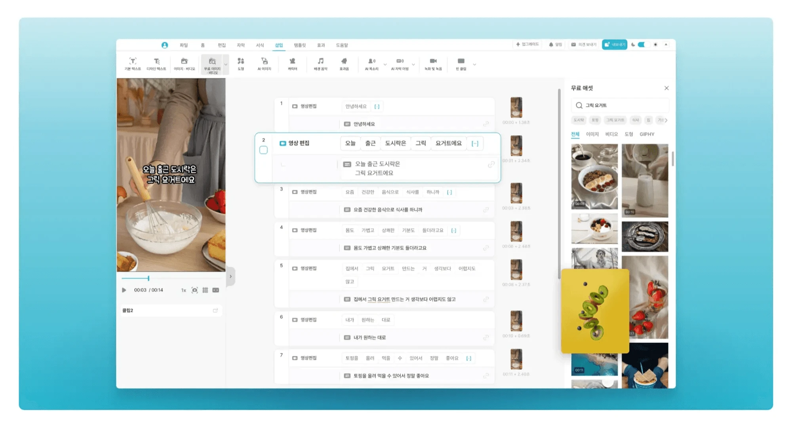Switch to the 자막 tab
792x422 pixels.
[241, 45]
